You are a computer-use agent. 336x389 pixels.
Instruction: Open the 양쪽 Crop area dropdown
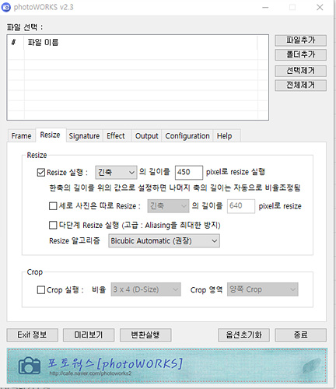click(x=263, y=289)
